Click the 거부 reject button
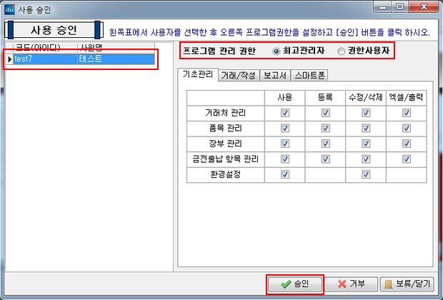443x300 pixels. click(x=351, y=284)
